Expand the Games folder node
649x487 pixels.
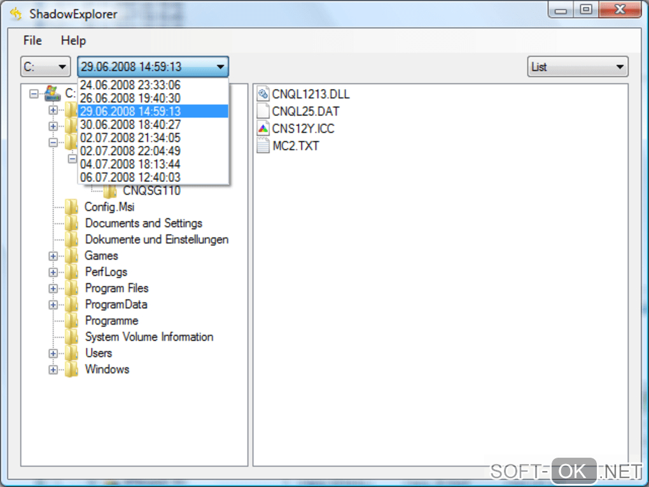point(53,256)
